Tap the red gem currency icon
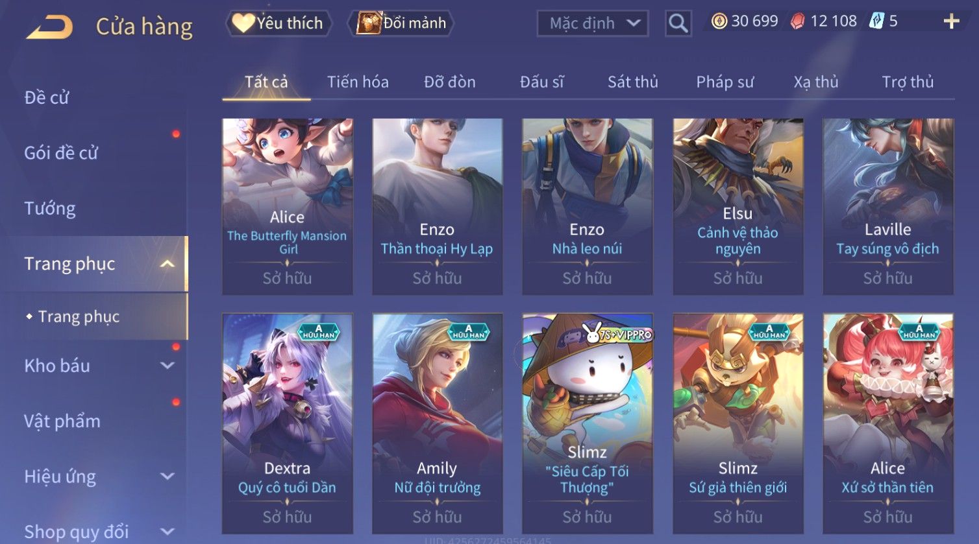 (x=797, y=21)
